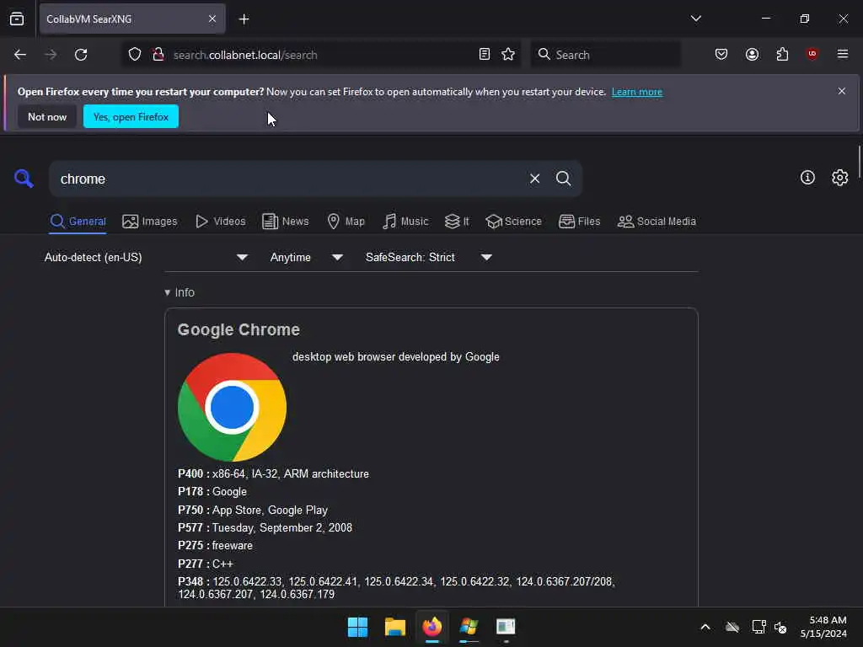Close the CollabVM SearXNG tab
Image resolution: width=863 pixels, height=647 pixels.
tap(212, 19)
